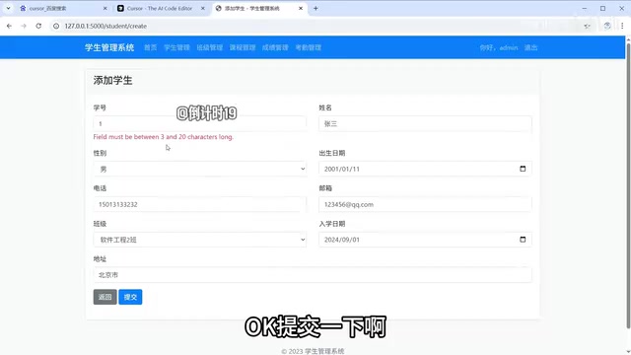Viewport: 631px width, 355px height.
Task: Open the 性别 dropdown
Action: [199, 169]
